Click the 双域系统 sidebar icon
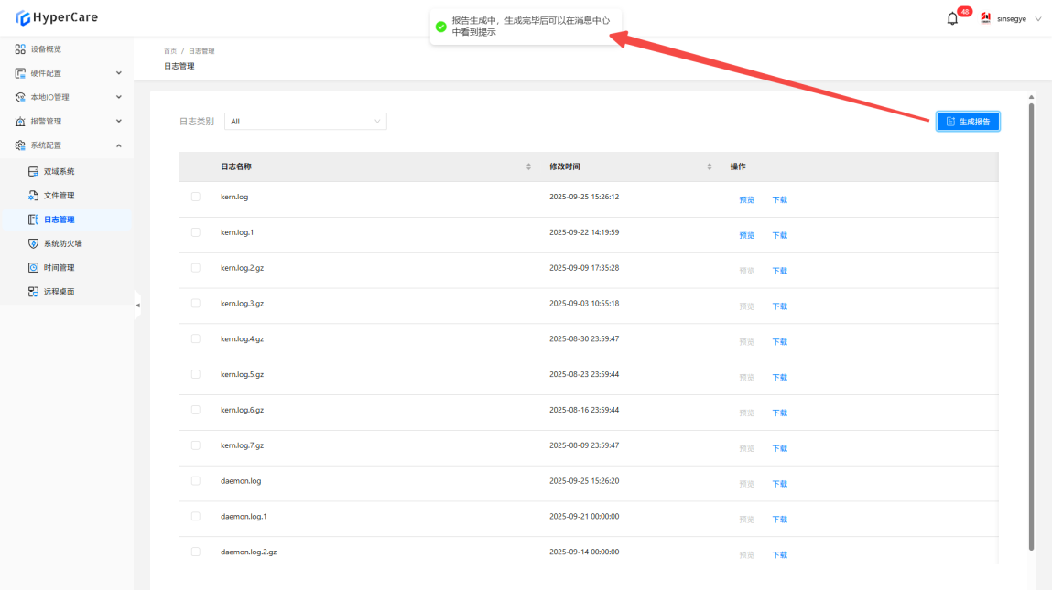 click(x=33, y=171)
